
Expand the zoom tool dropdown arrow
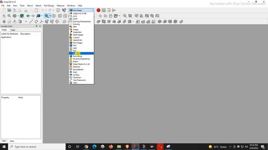[x=50, y=16]
